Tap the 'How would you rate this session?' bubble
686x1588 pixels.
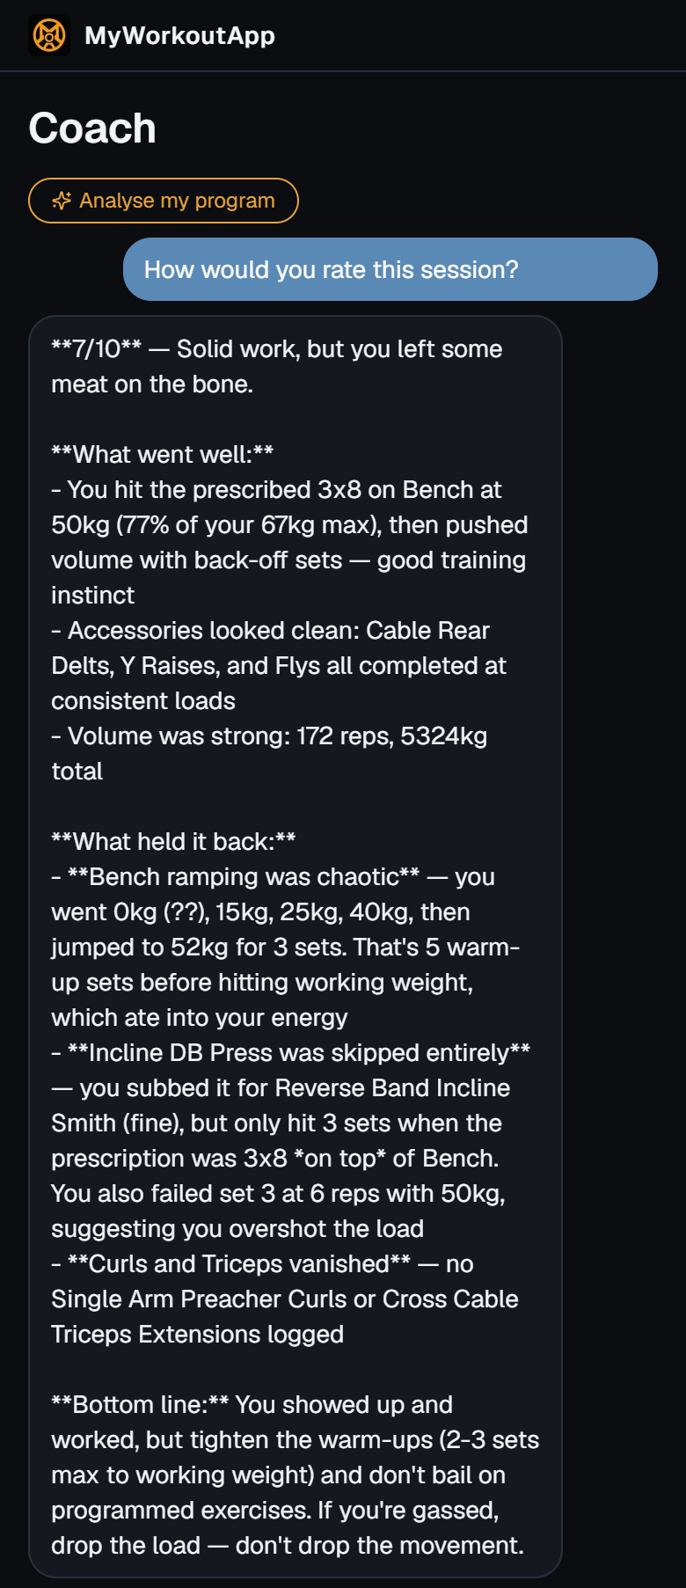(x=390, y=269)
